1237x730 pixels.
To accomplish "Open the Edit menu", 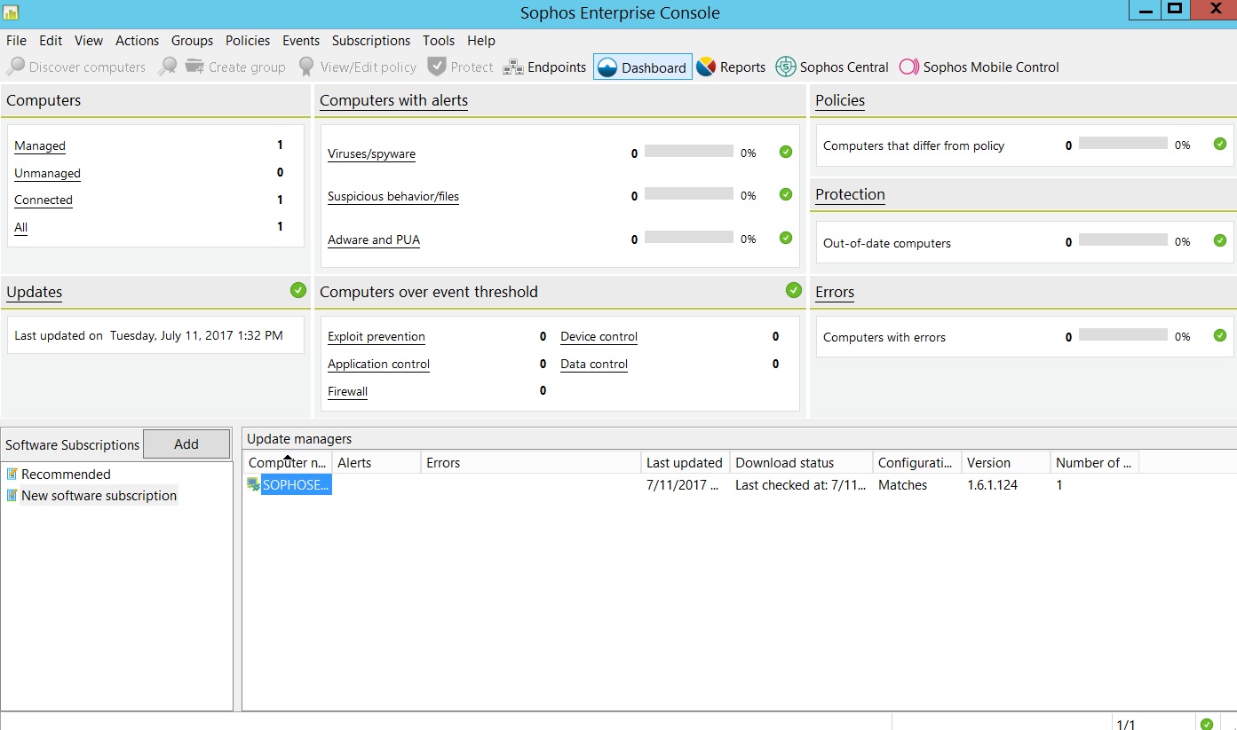I will coord(51,41).
